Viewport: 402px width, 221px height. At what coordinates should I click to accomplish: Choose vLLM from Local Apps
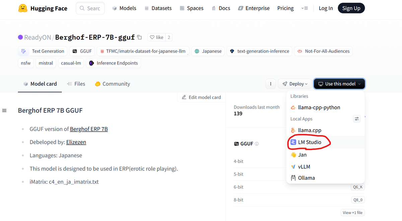coord(325,166)
